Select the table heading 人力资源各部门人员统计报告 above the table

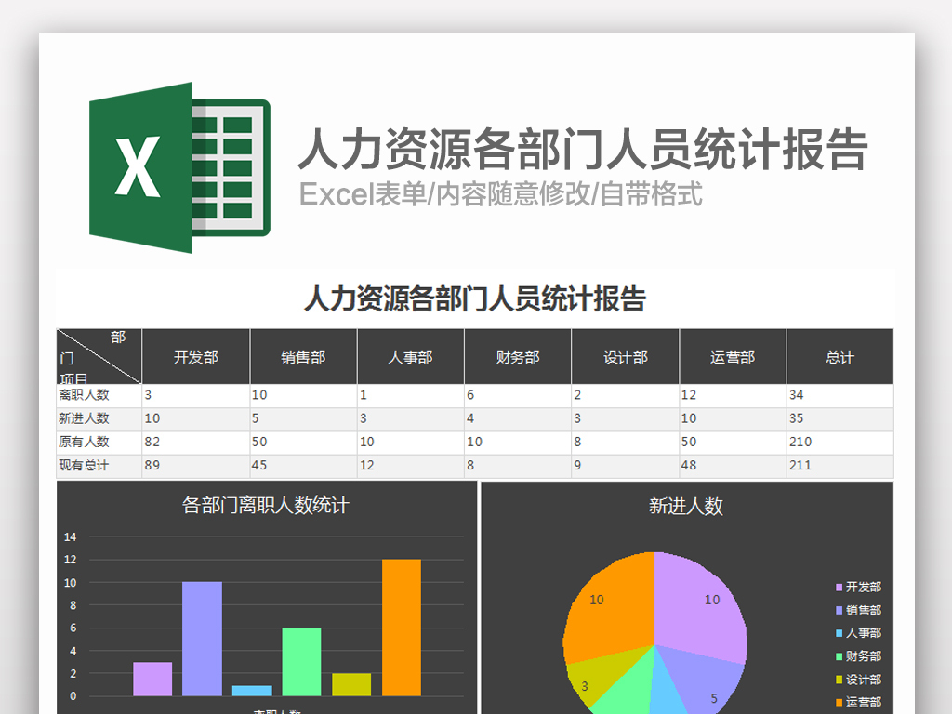[x=475, y=298]
